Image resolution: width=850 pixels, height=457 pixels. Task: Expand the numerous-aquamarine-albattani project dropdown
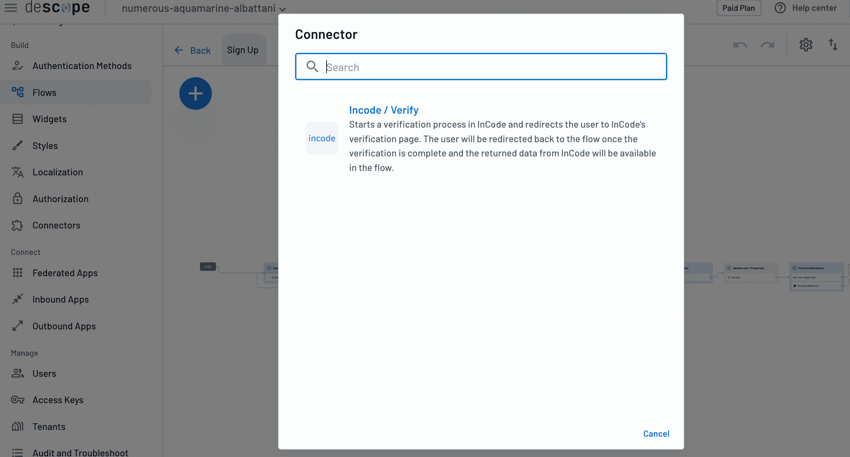pyautogui.click(x=204, y=8)
